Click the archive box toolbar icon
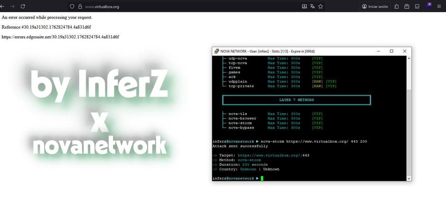Viewport: 446px width, 217px height. pos(407,6)
